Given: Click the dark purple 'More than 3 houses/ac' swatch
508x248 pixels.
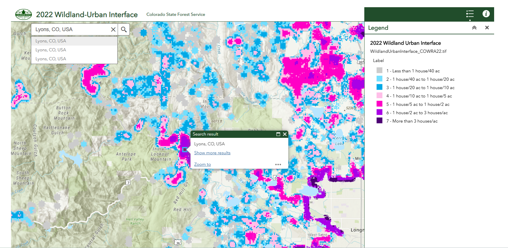Looking at the screenshot, I should coord(379,121).
